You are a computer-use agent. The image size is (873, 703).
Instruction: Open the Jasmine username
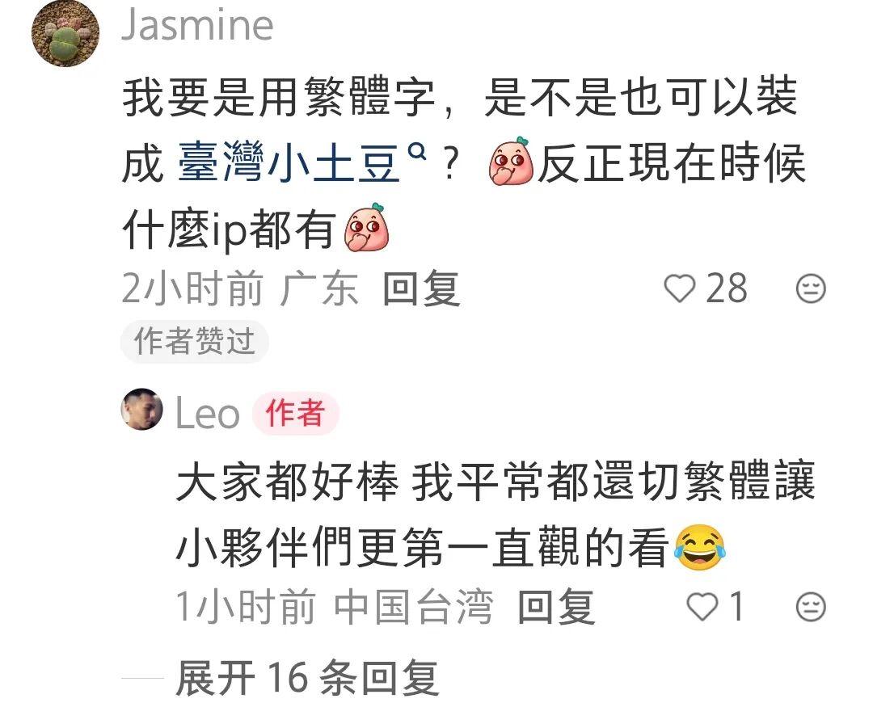tap(198, 26)
